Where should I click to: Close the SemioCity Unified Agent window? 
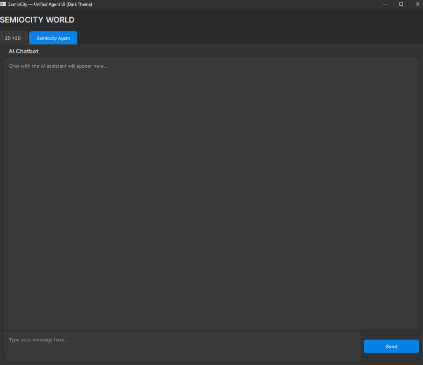(x=417, y=4)
